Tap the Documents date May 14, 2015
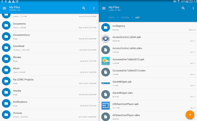Screen dimensions: 197x121 coord(87,28)
